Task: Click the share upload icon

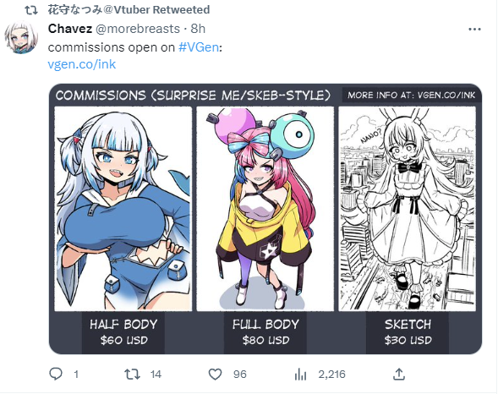Action: [x=399, y=374]
